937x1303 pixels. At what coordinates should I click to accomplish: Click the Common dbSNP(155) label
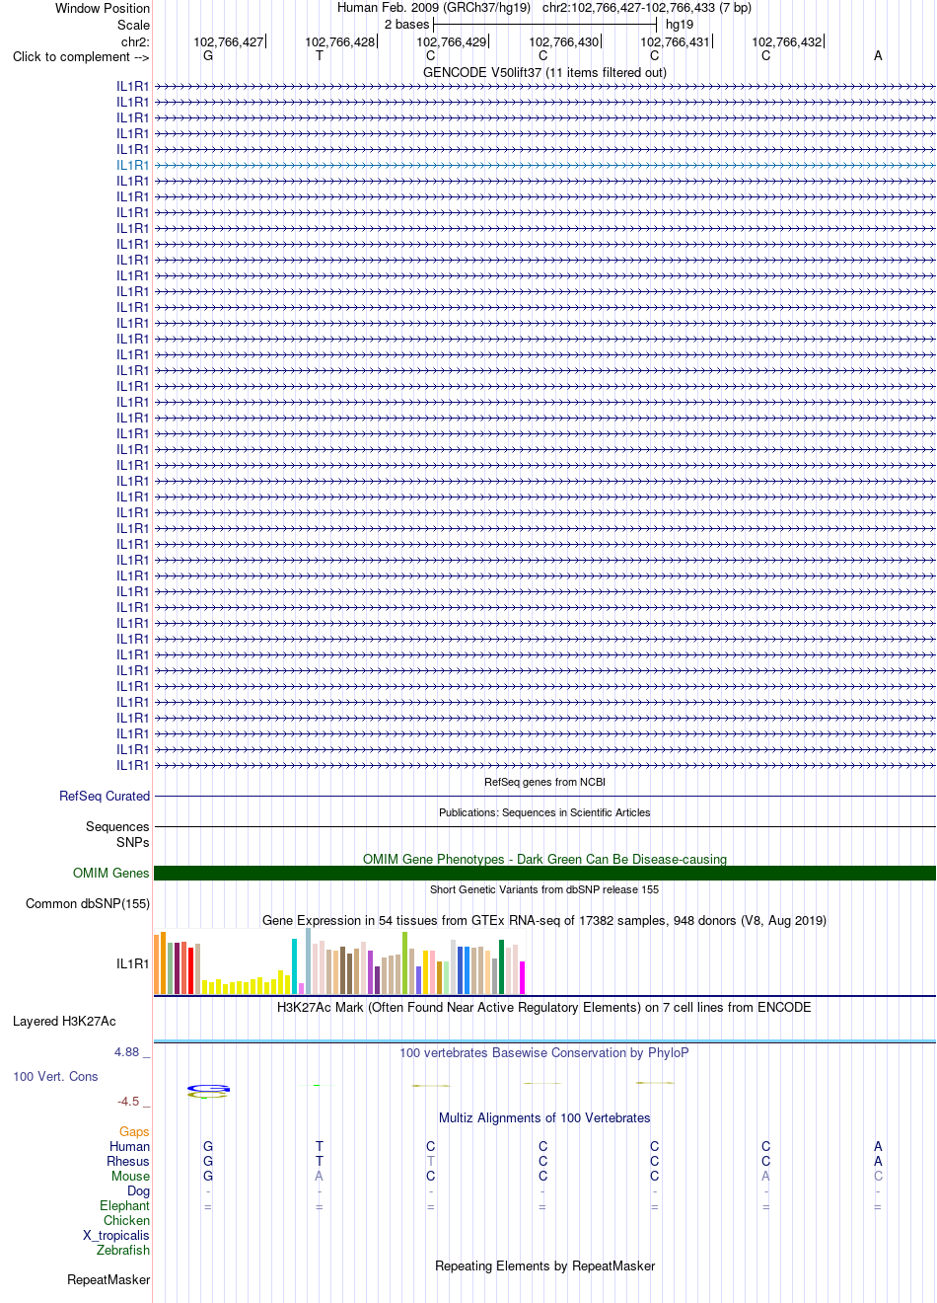point(88,903)
